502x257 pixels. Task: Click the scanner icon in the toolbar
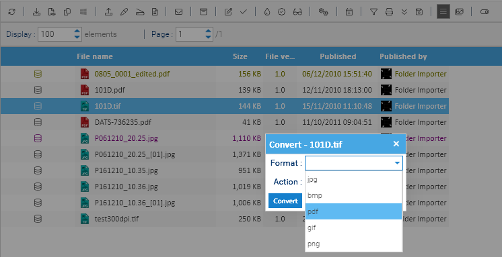tap(140, 12)
